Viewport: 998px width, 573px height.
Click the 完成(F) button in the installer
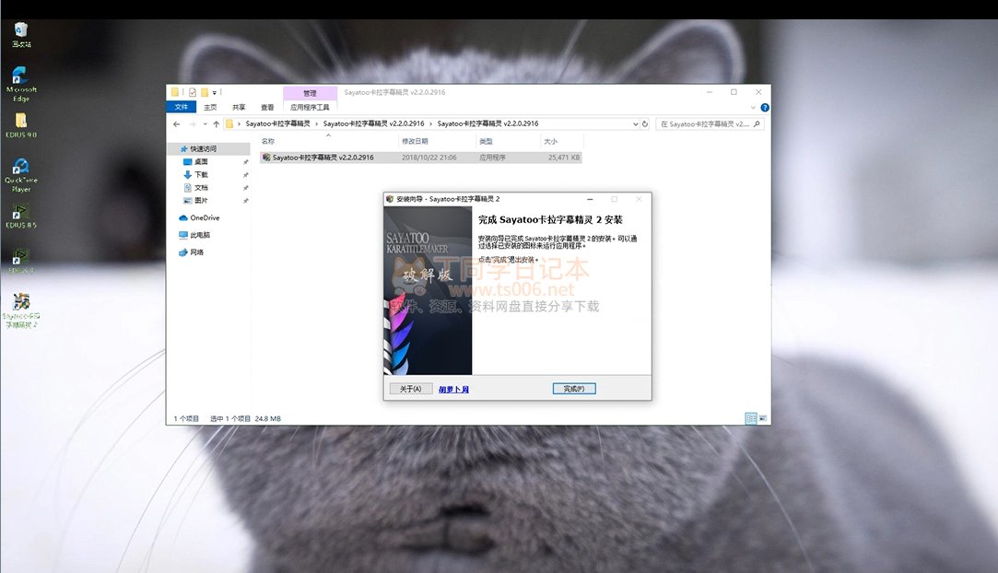click(x=574, y=389)
